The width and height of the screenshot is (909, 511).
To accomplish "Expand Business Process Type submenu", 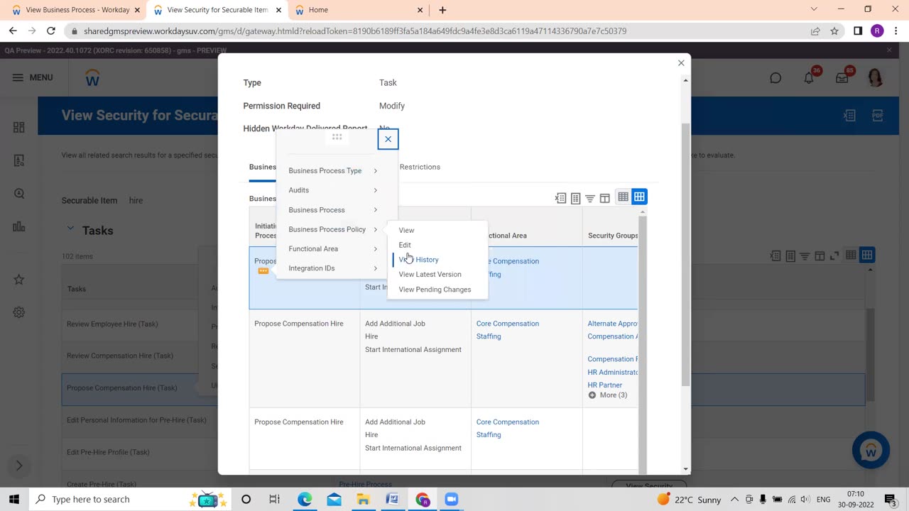I will (332, 170).
